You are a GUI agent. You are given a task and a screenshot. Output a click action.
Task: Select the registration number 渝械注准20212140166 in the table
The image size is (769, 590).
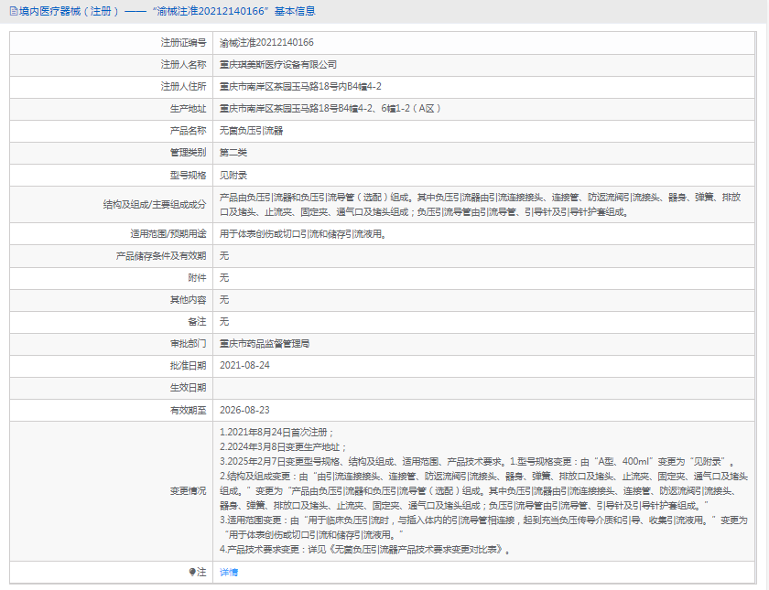coord(266,43)
